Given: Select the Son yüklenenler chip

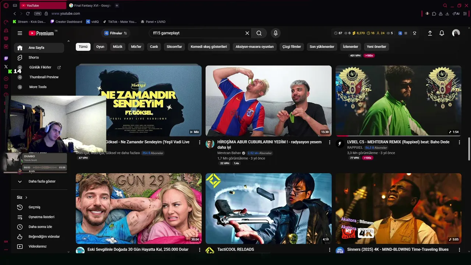Looking at the screenshot, I should [322, 47].
